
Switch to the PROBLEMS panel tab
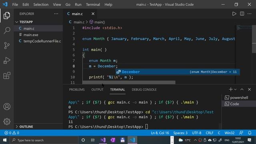[77, 90]
